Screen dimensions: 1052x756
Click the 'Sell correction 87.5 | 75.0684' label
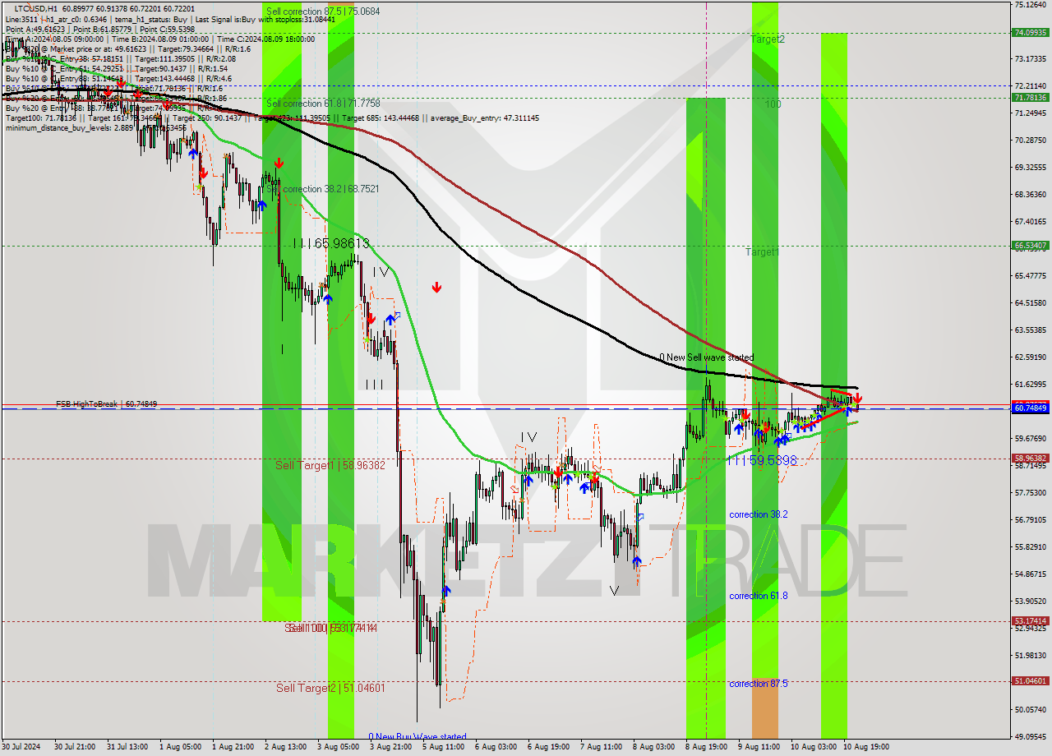(x=323, y=12)
